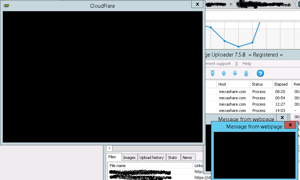Select the mexashare.com row with elapsed 12:27

point(253,104)
